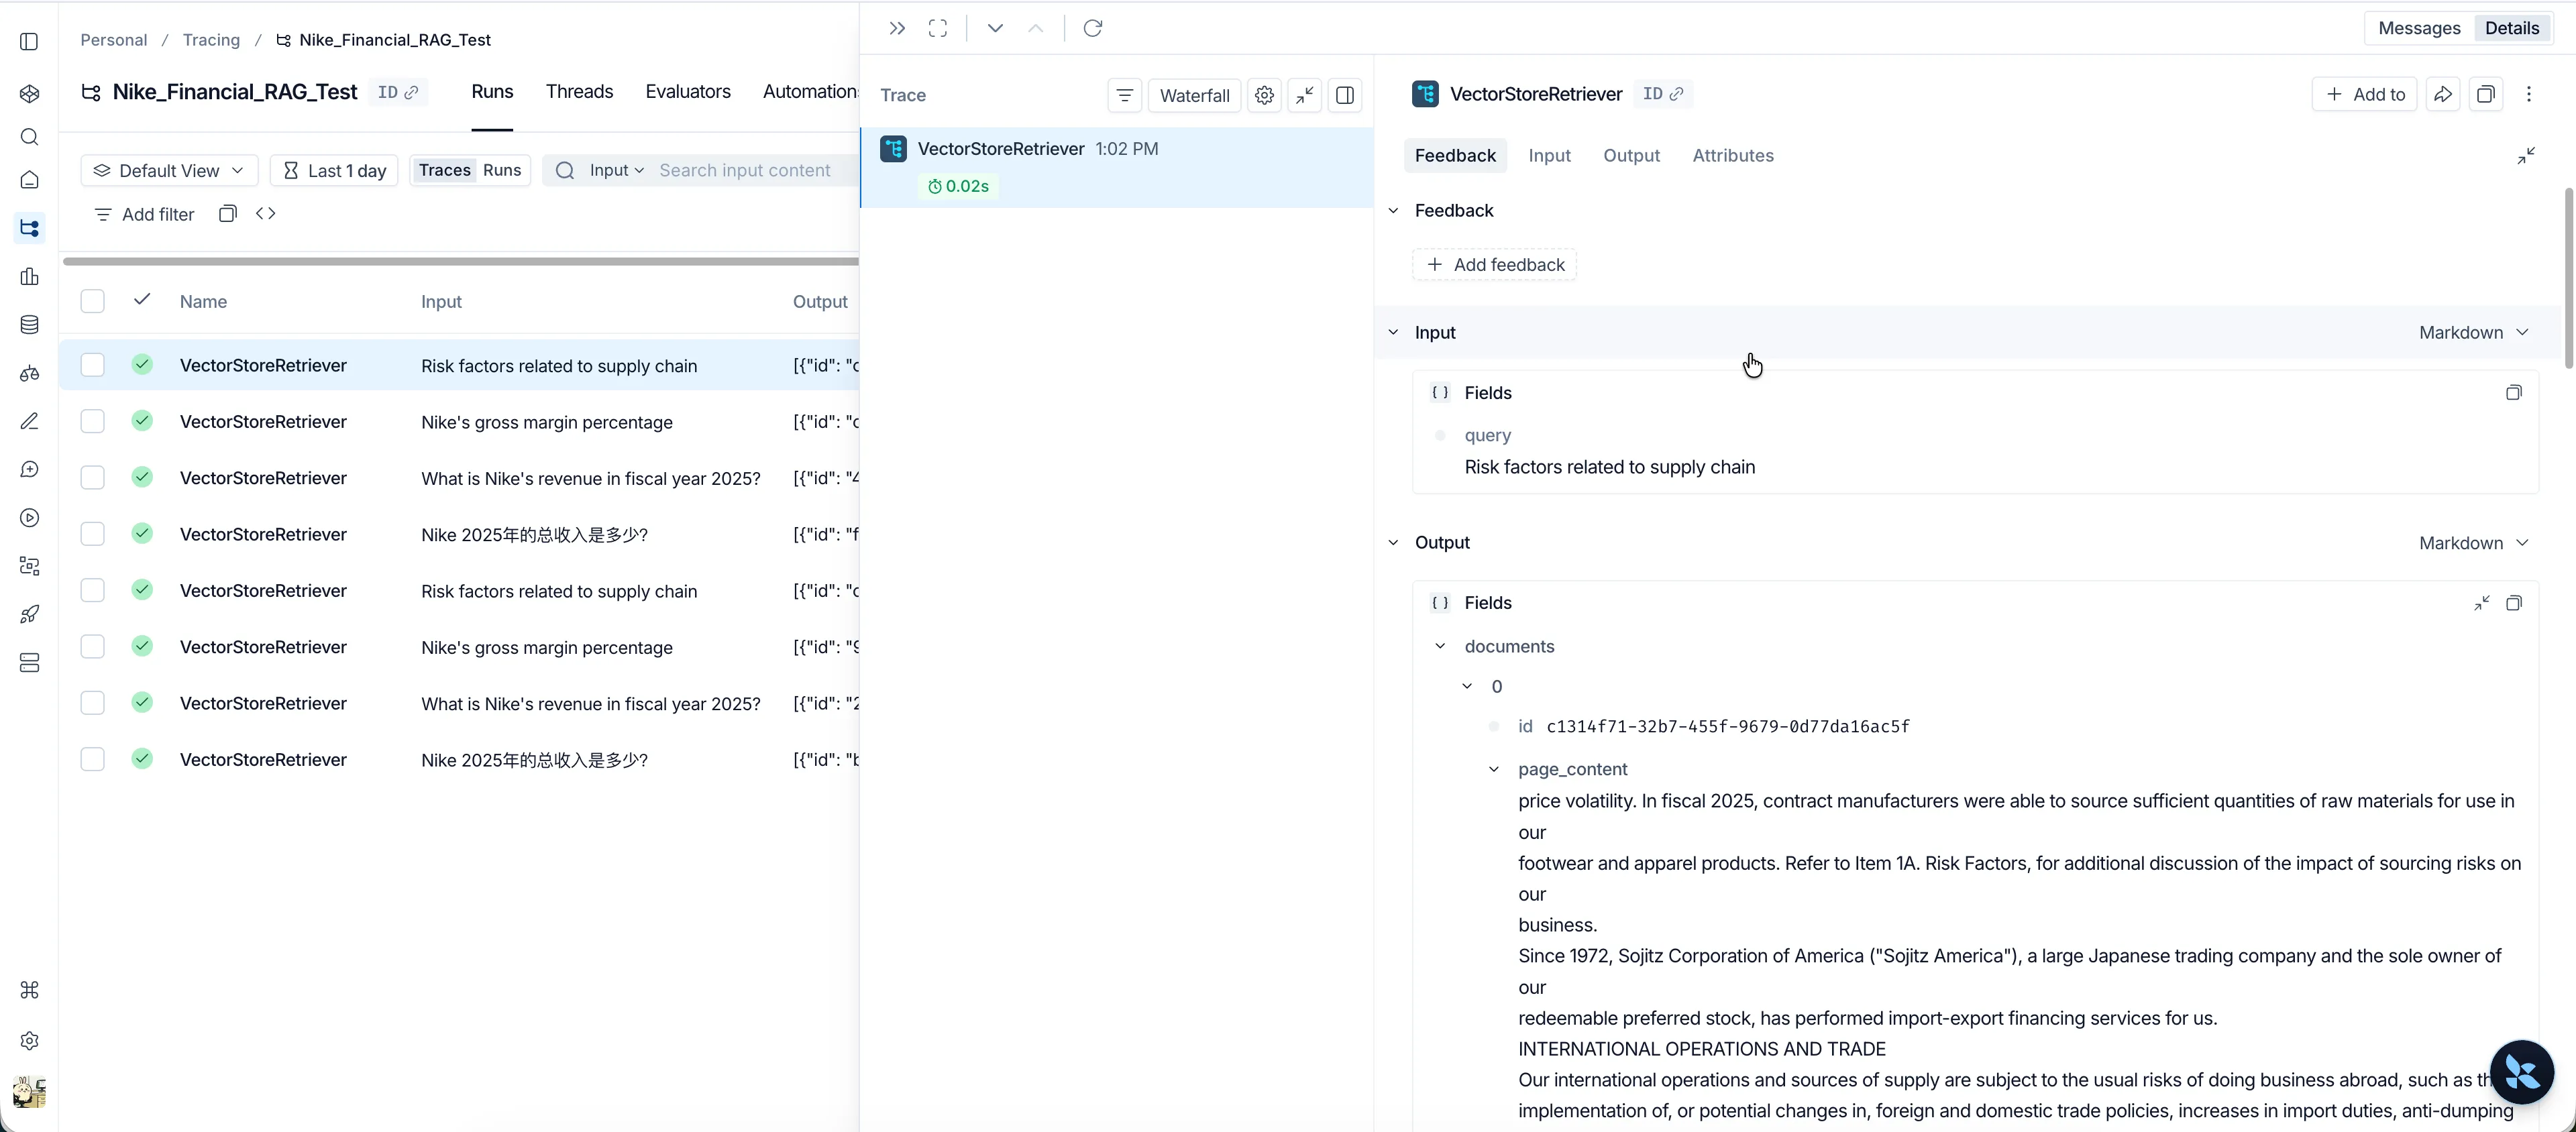Open the three-dot more options menu
The height and width of the screenshot is (1132, 2576).
(x=2529, y=94)
